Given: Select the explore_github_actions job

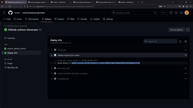Looking at the screenshot, I should pyautogui.click(x=17, y=49).
